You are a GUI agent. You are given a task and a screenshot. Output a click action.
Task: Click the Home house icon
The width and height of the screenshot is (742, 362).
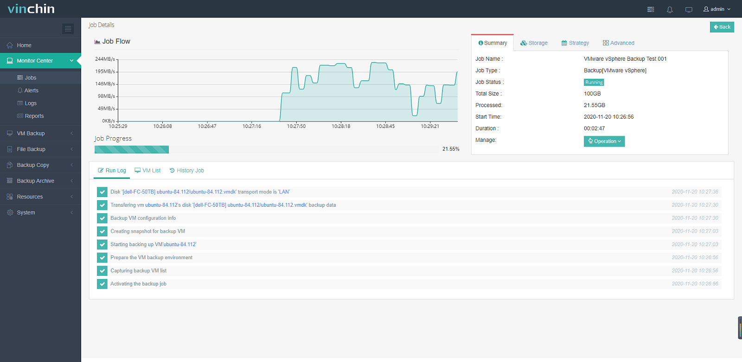click(10, 45)
